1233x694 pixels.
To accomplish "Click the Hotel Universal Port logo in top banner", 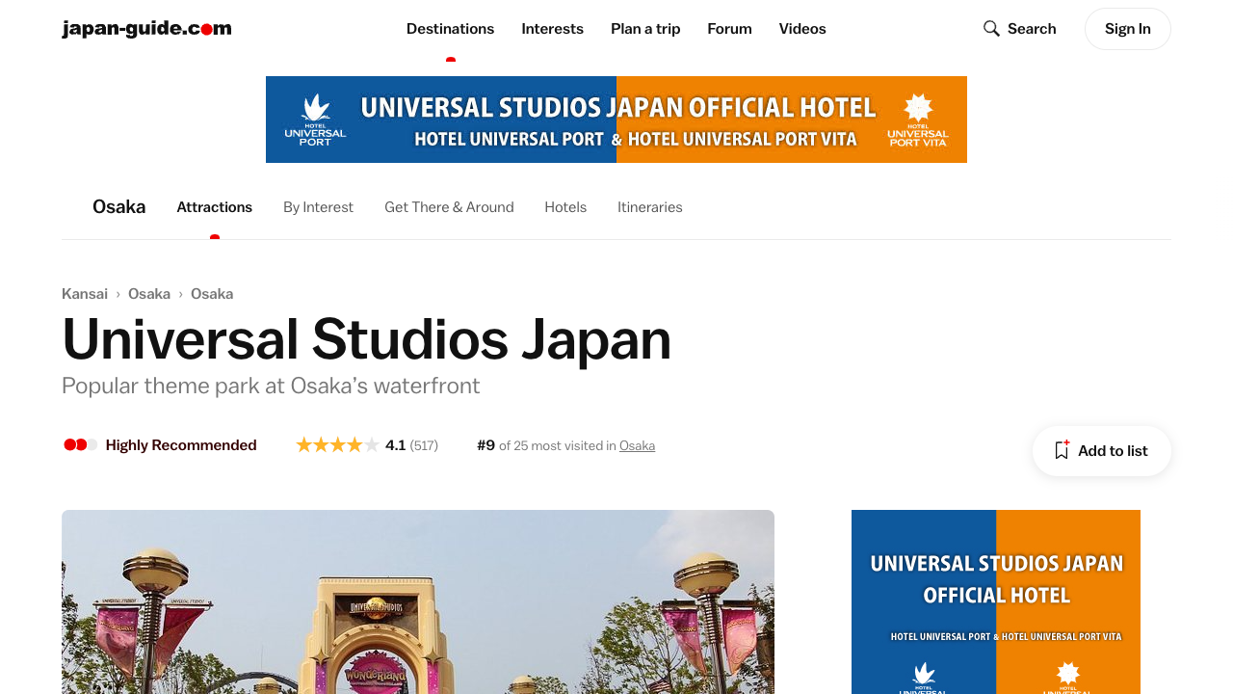I will point(315,120).
